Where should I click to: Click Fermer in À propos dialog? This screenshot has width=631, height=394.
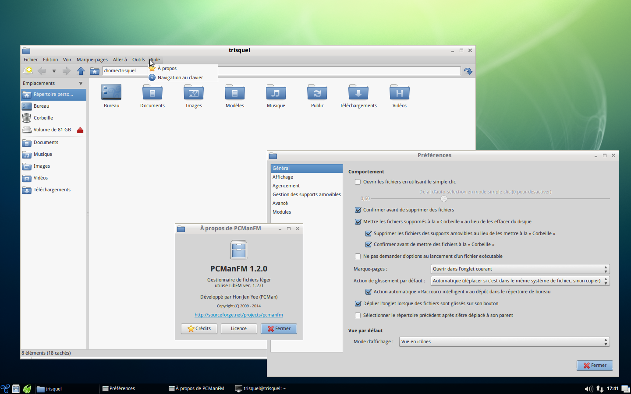click(x=279, y=328)
